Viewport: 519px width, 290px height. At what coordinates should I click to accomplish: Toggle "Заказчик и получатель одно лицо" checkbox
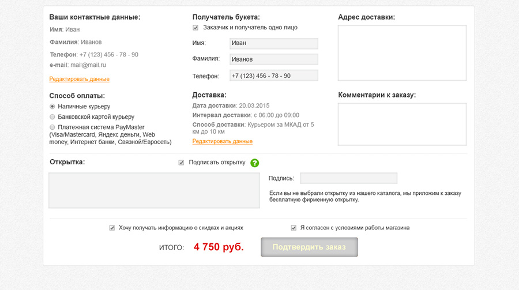[195, 28]
